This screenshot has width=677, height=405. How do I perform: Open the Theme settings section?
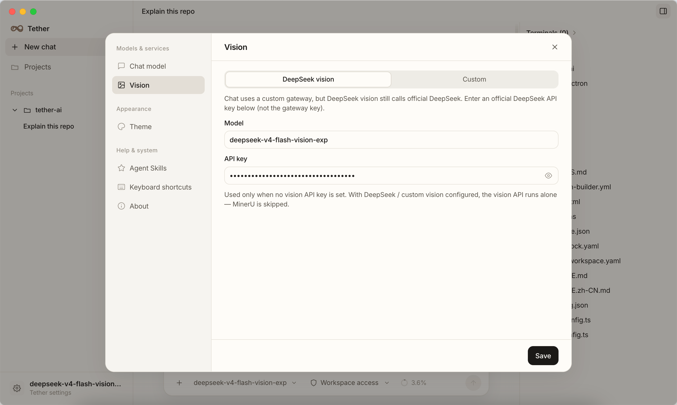(158, 127)
